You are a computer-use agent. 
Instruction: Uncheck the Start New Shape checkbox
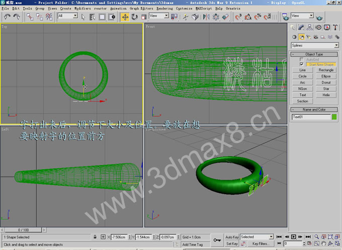301,64
